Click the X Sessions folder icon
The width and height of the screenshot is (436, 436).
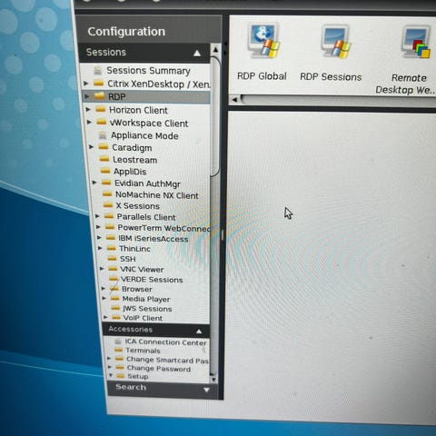pyautogui.click(x=108, y=205)
